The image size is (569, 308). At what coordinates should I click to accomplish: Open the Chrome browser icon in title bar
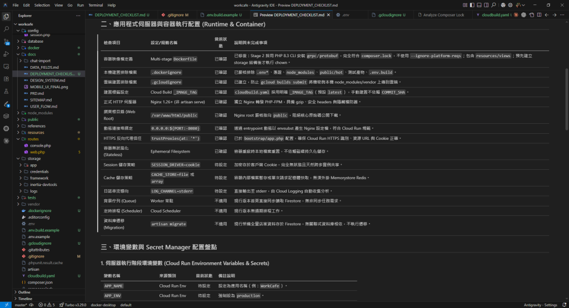click(503, 5)
